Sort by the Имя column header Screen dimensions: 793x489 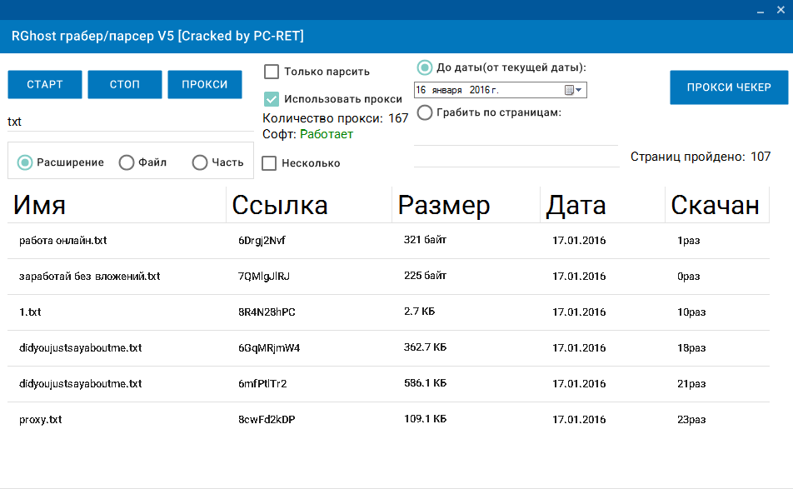(x=117, y=206)
